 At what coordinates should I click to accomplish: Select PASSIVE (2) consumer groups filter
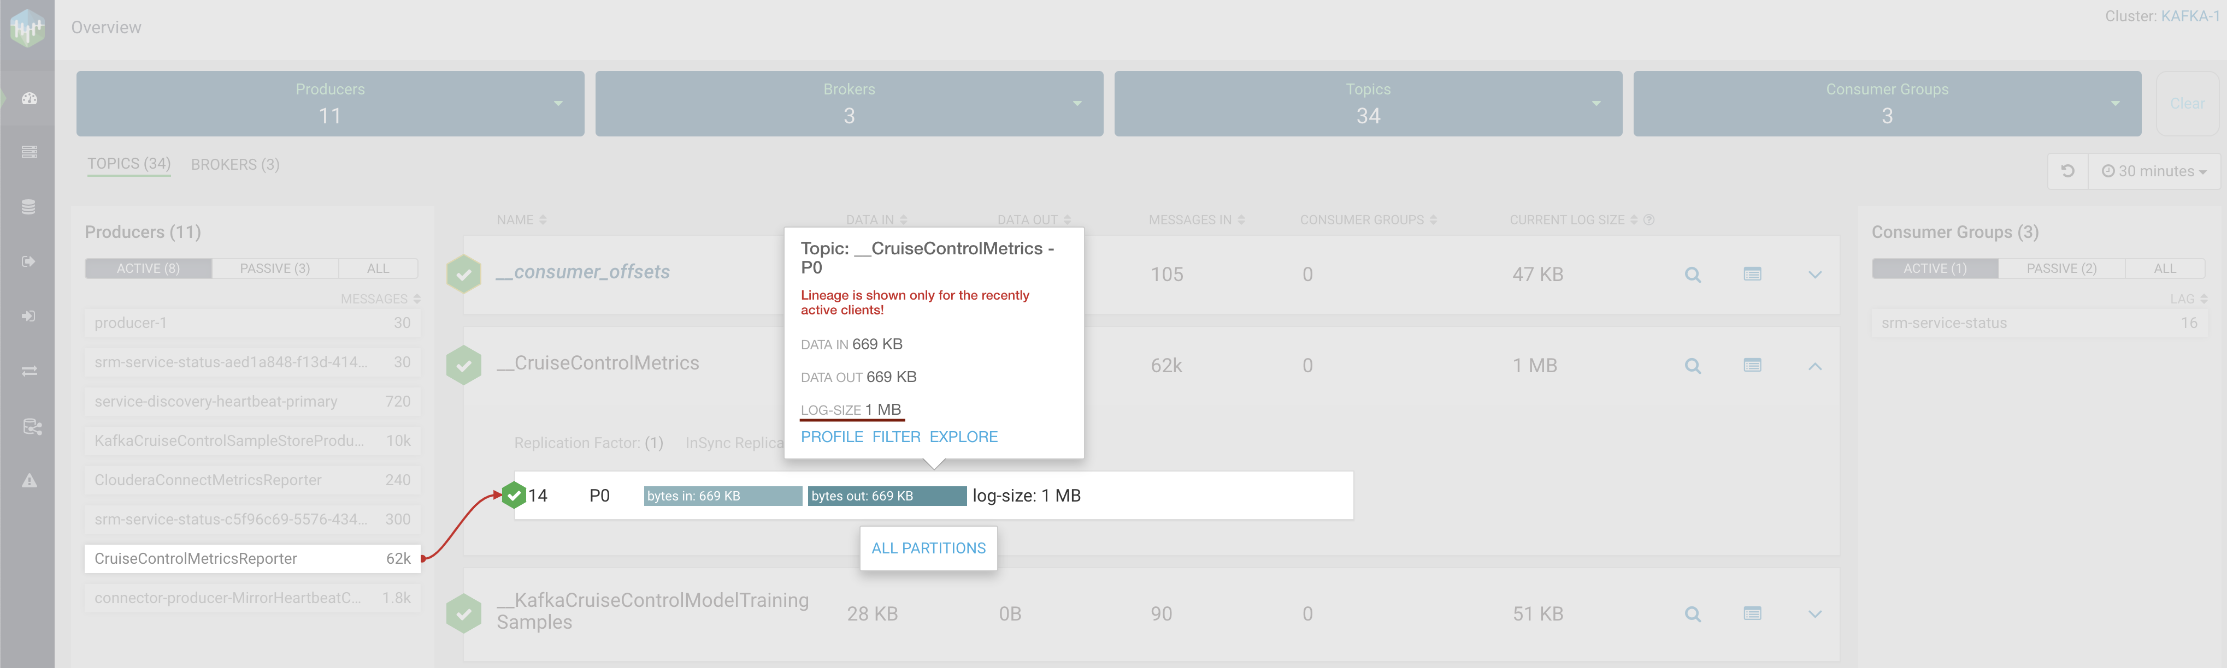coord(2061,269)
